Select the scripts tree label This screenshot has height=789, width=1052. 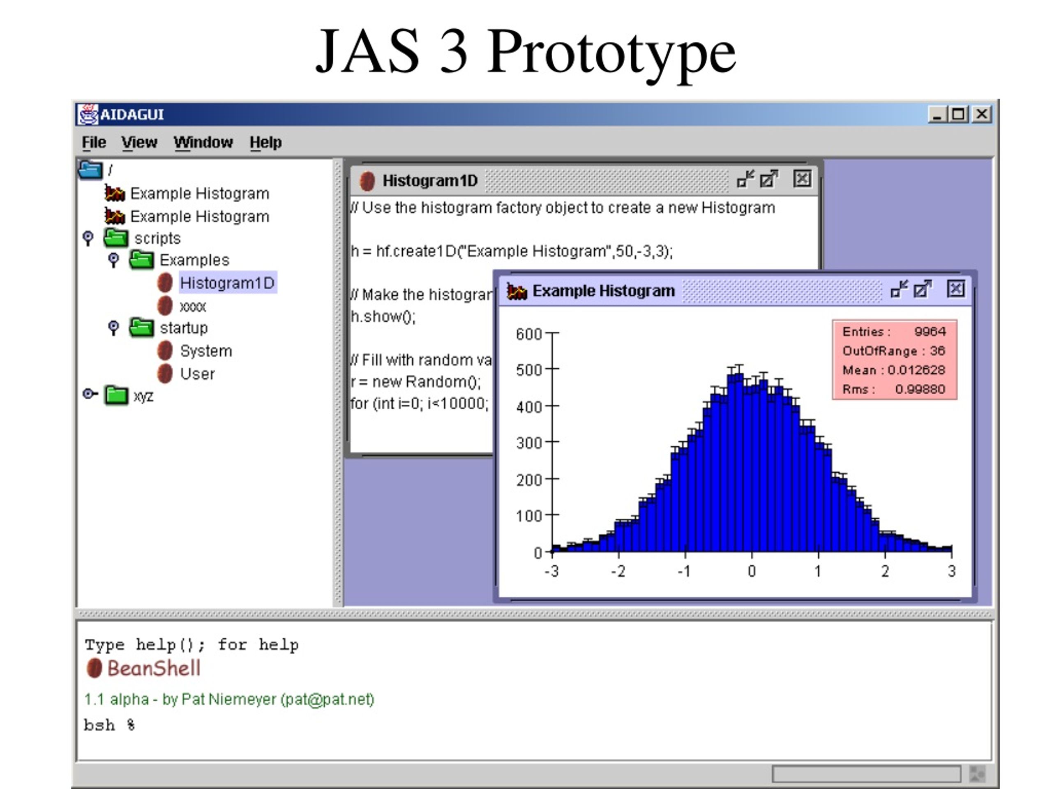[x=157, y=238]
